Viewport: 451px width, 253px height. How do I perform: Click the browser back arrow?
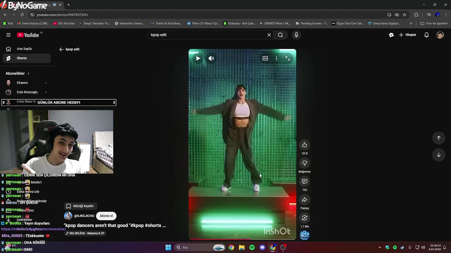pyautogui.click(x=5, y=15)
